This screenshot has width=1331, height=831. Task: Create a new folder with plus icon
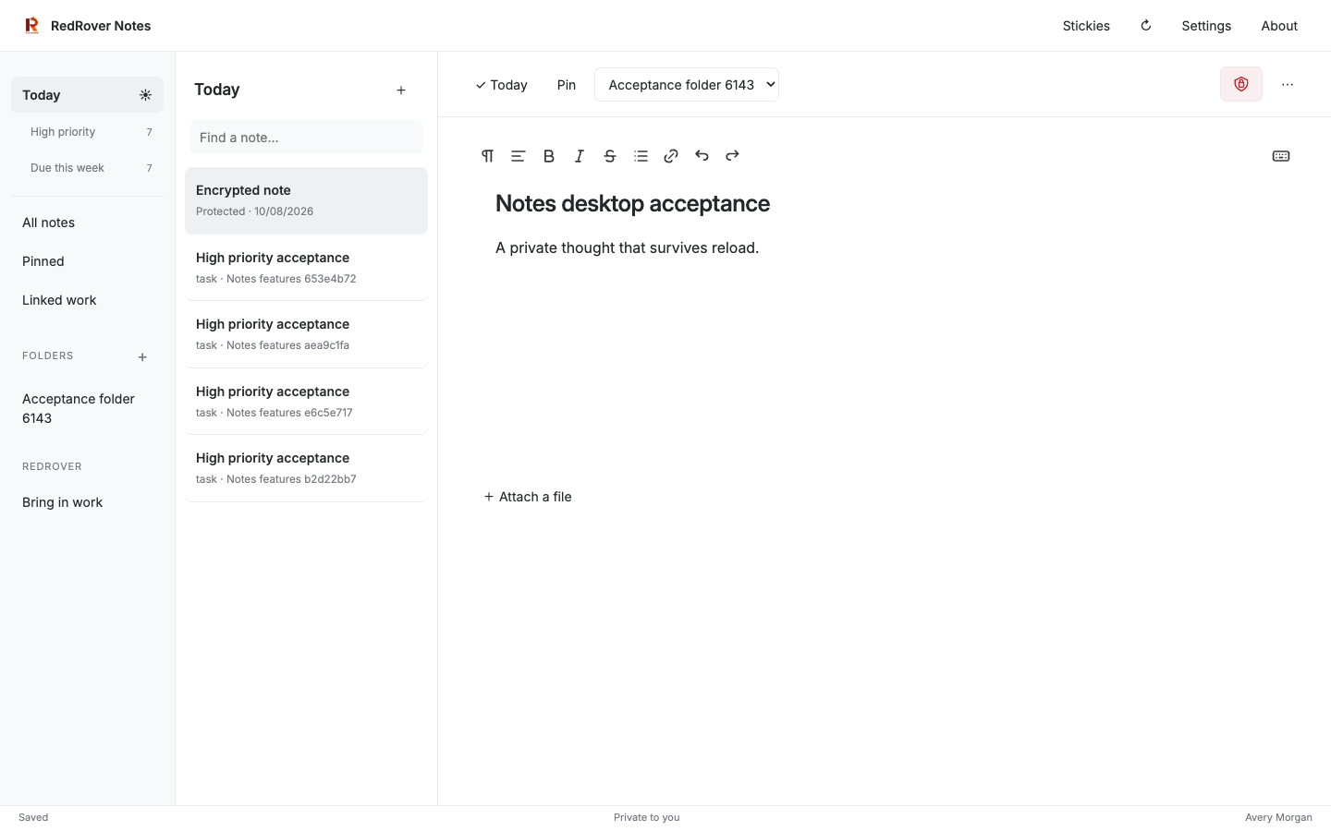point(142,357)
